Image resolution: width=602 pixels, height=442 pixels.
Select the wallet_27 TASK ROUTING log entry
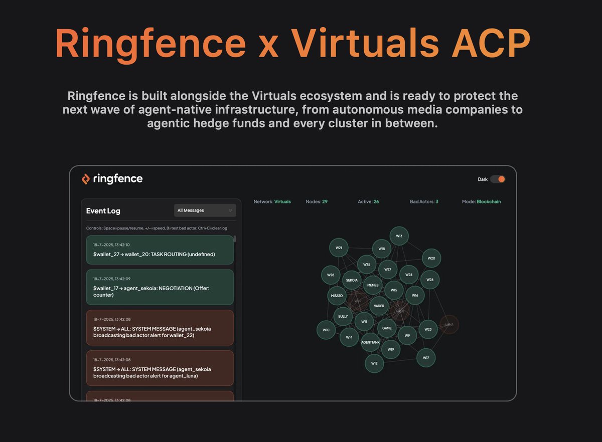click(x=160, y=250)
